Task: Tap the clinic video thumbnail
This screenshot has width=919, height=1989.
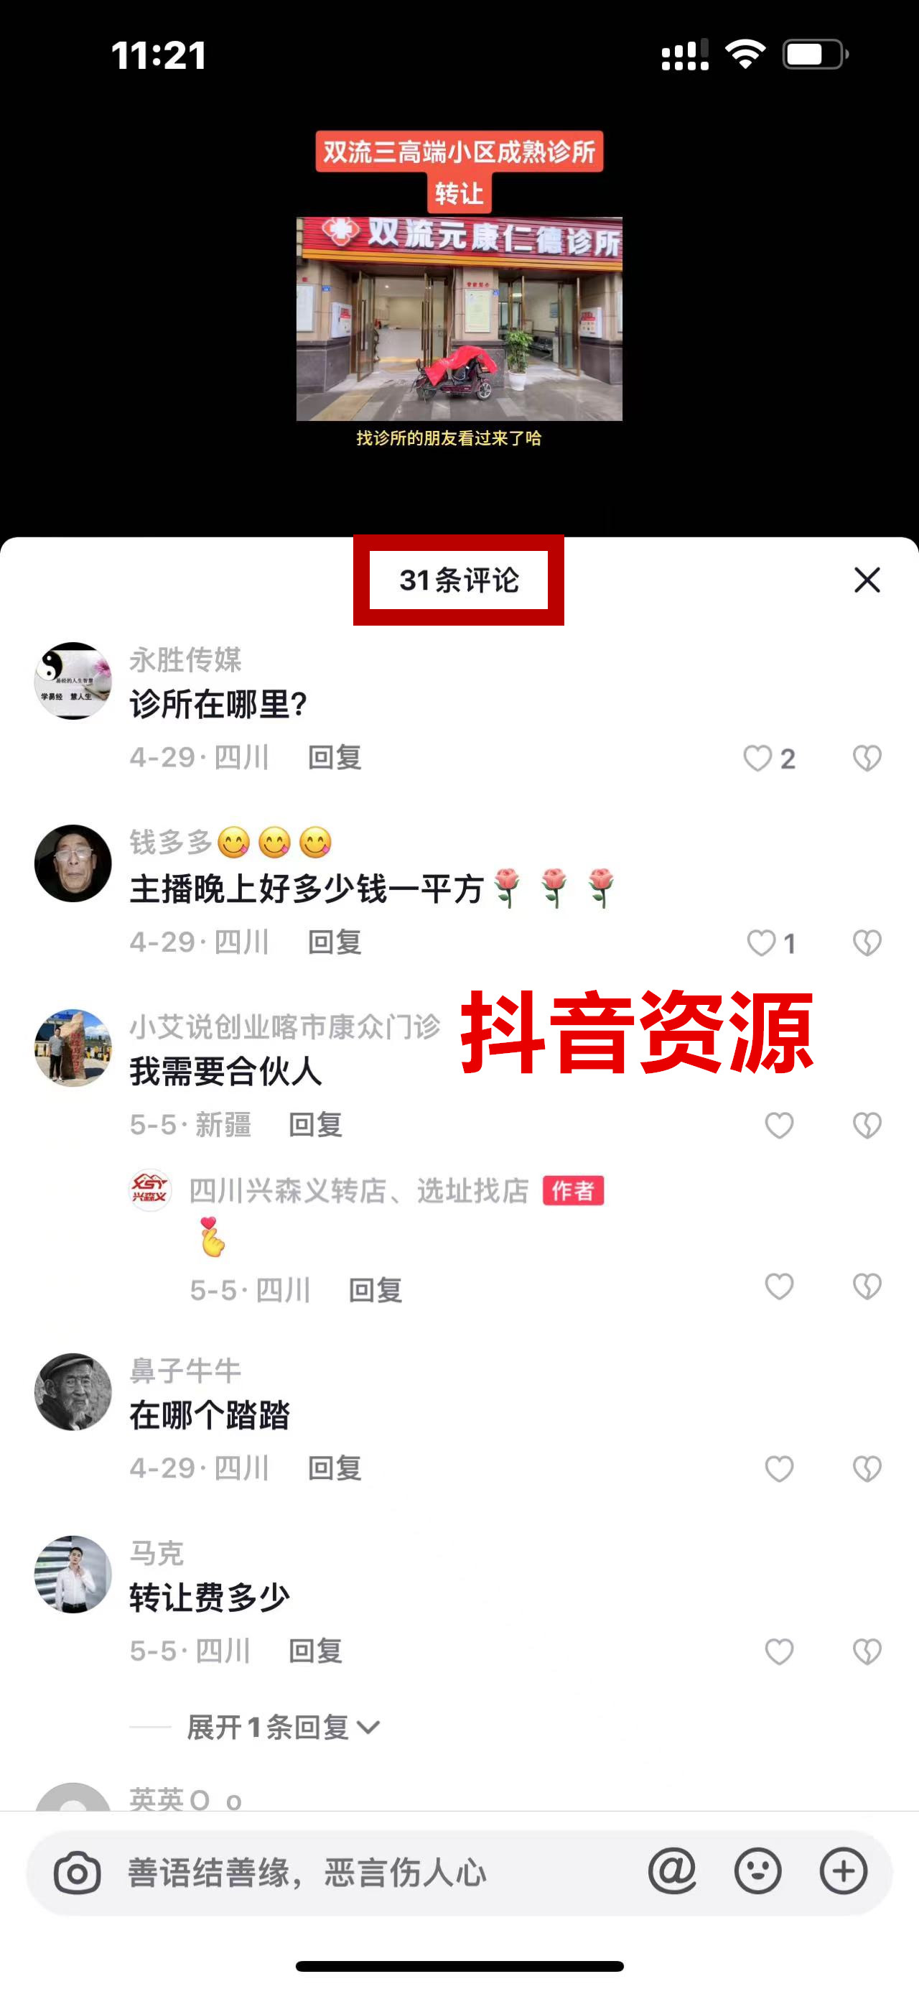Action: 459,319
